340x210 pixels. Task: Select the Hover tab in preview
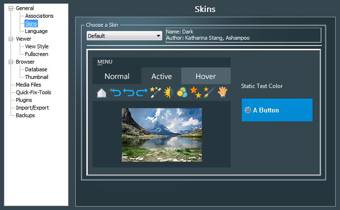click(205, 76)
